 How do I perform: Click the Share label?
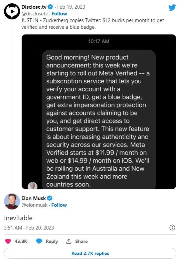pos(81,241)
